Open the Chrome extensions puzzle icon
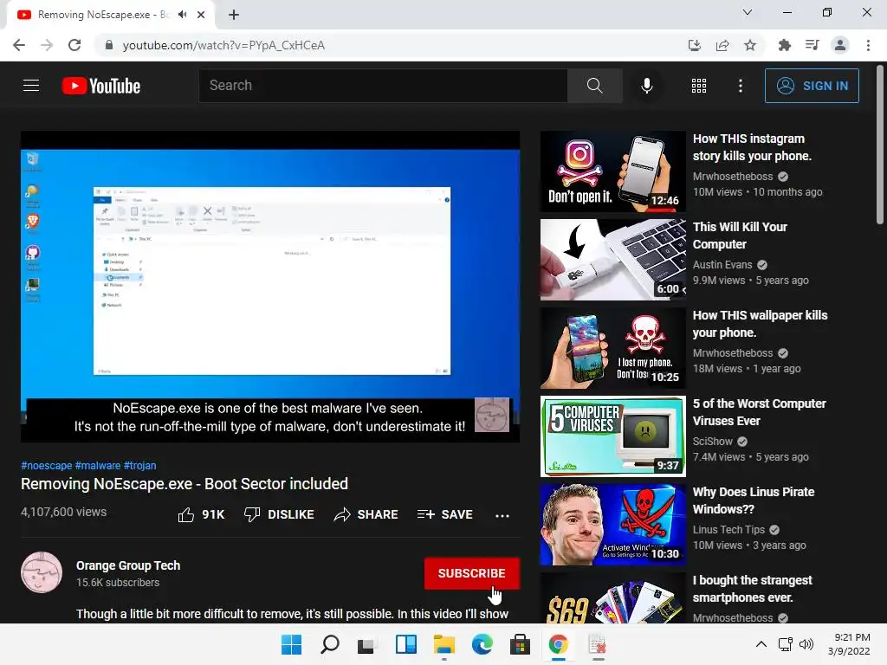887x665 pixels. click(x=784, y=45)
